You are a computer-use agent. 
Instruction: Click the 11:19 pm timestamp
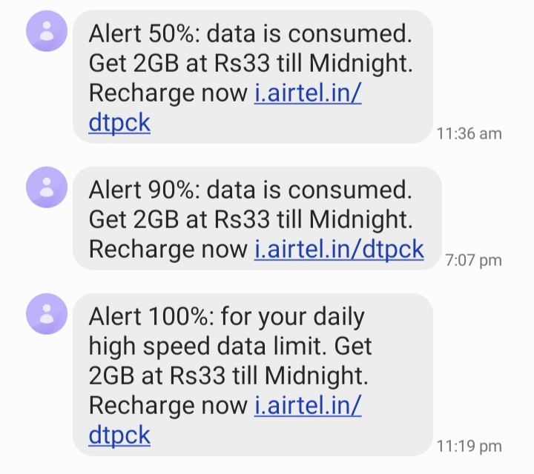click(469, 446)
